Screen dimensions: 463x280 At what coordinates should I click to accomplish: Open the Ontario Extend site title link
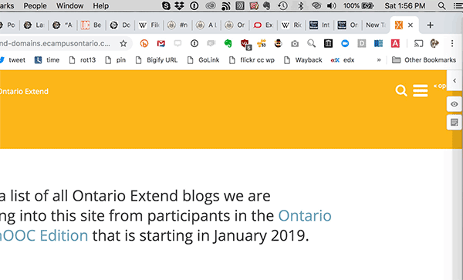[24, 92]
